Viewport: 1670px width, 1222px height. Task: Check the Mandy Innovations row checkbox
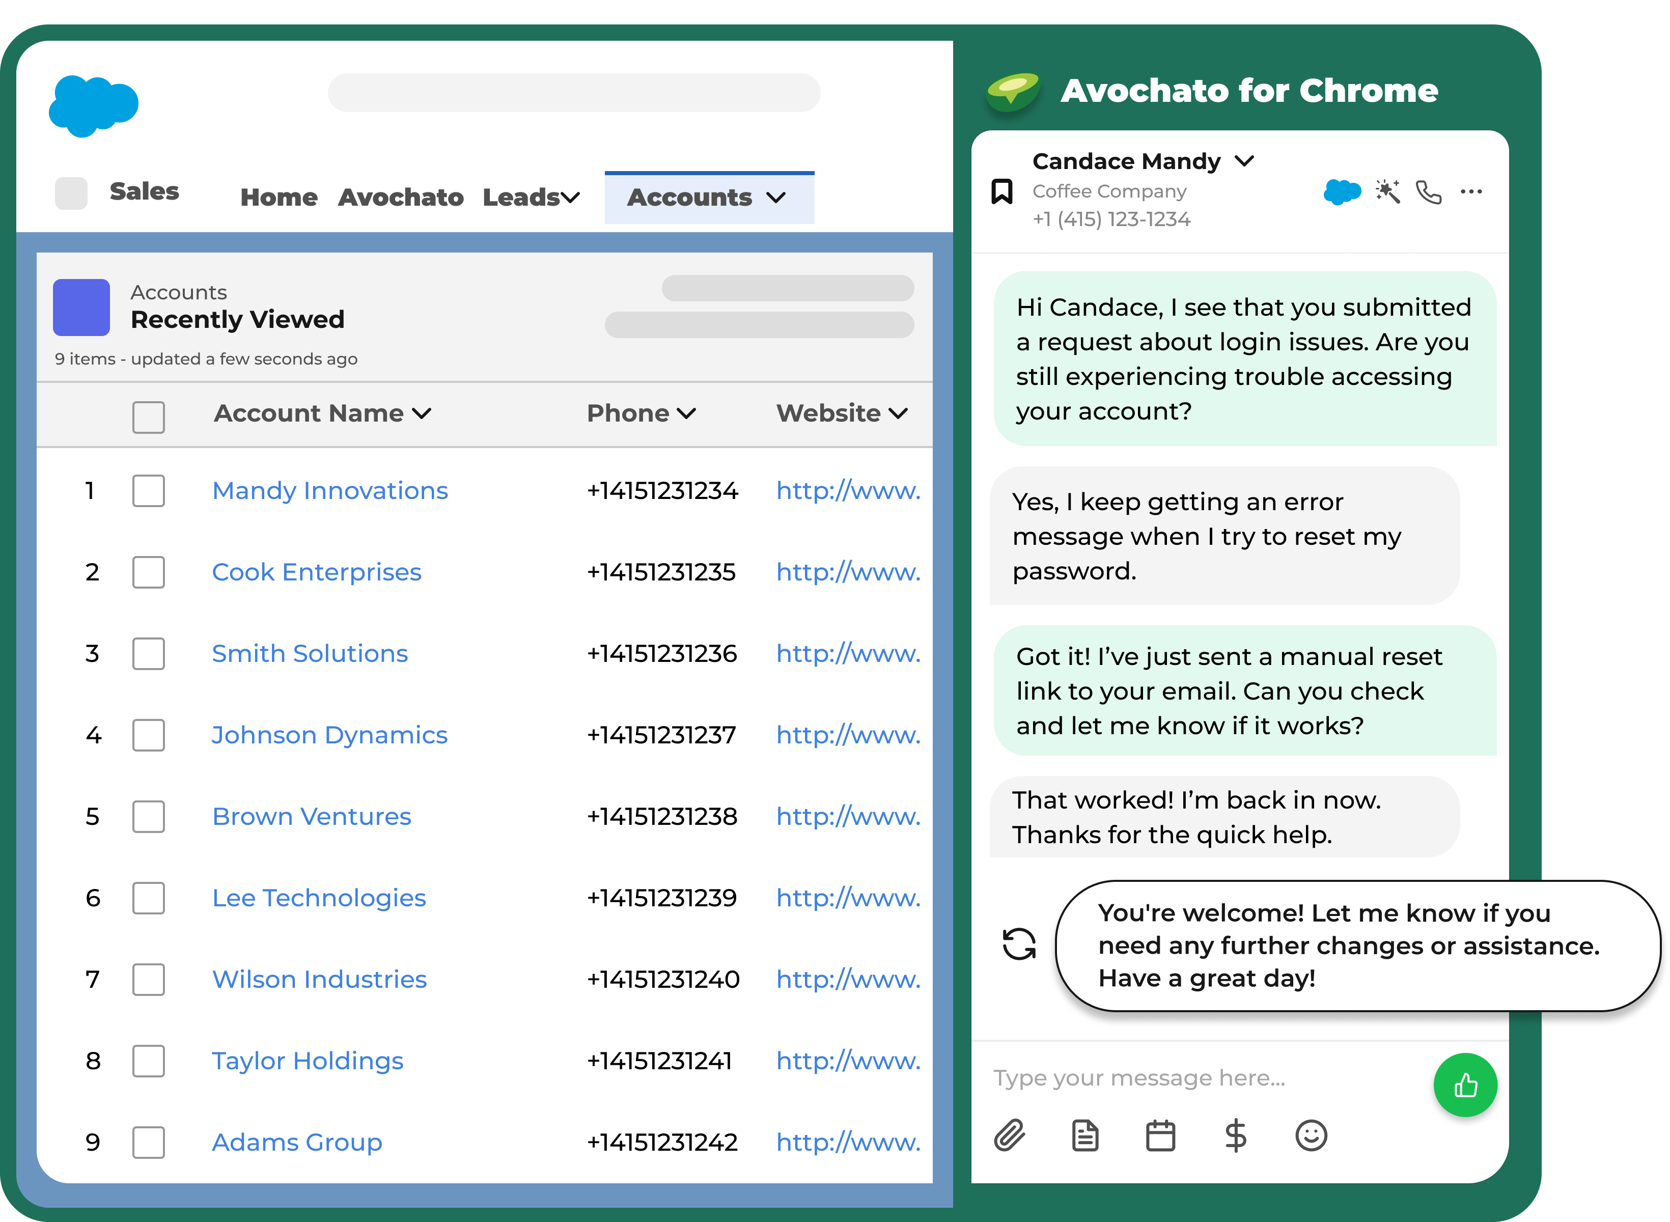[x=148, y=491]
